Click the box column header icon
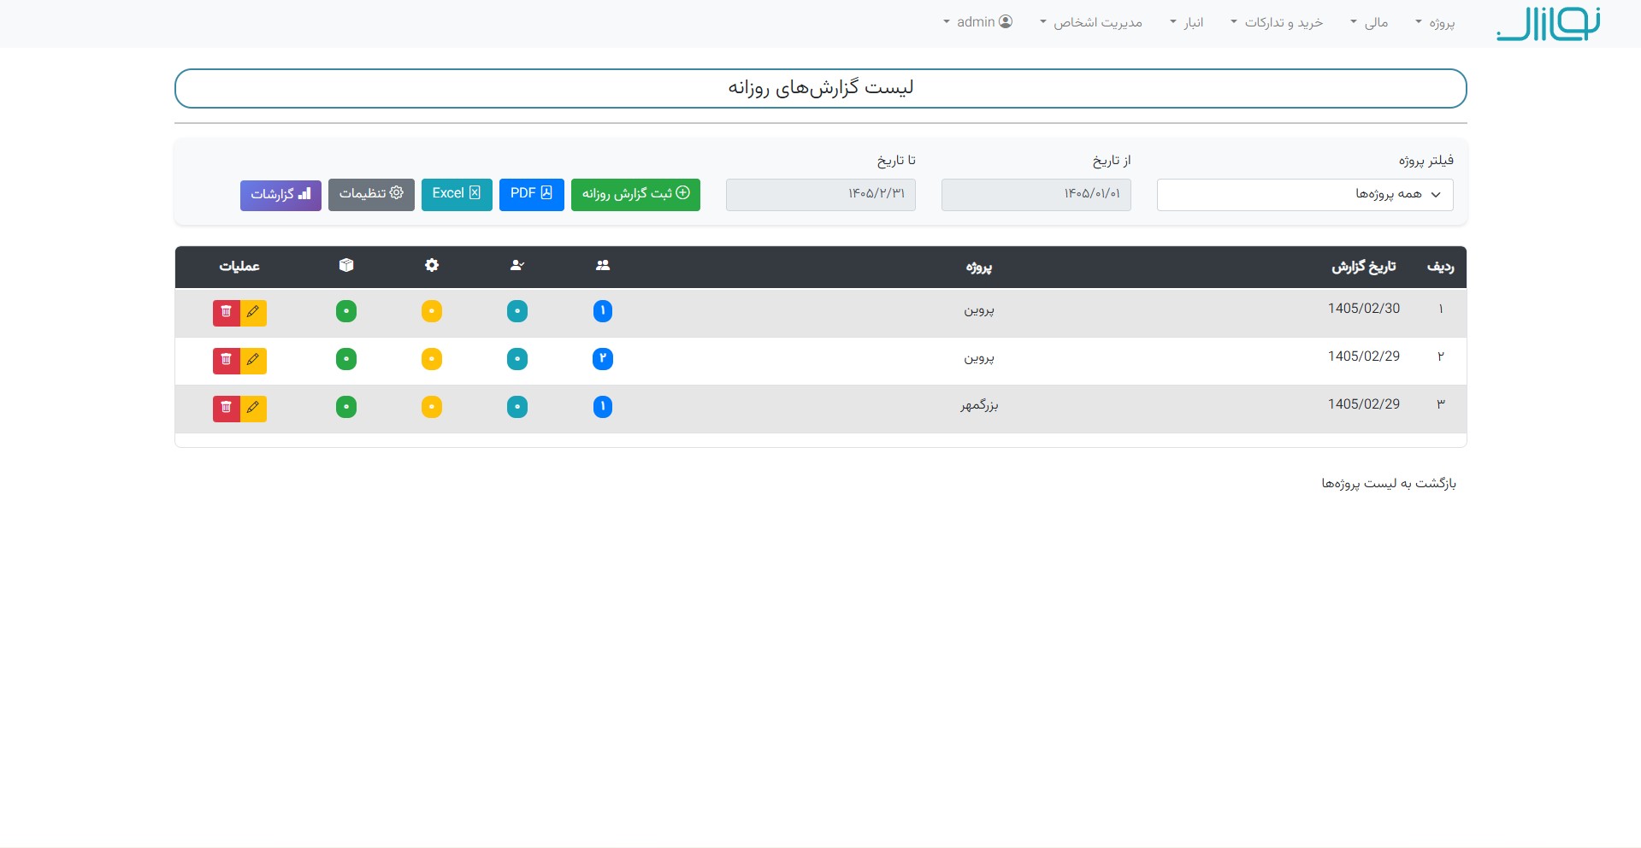The image size is (1641, 848). tap(346, 266)
